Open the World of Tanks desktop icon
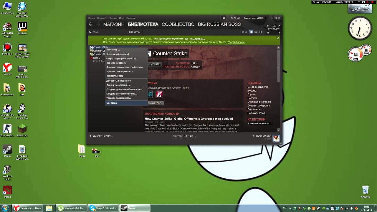 (x=7, y=173)
